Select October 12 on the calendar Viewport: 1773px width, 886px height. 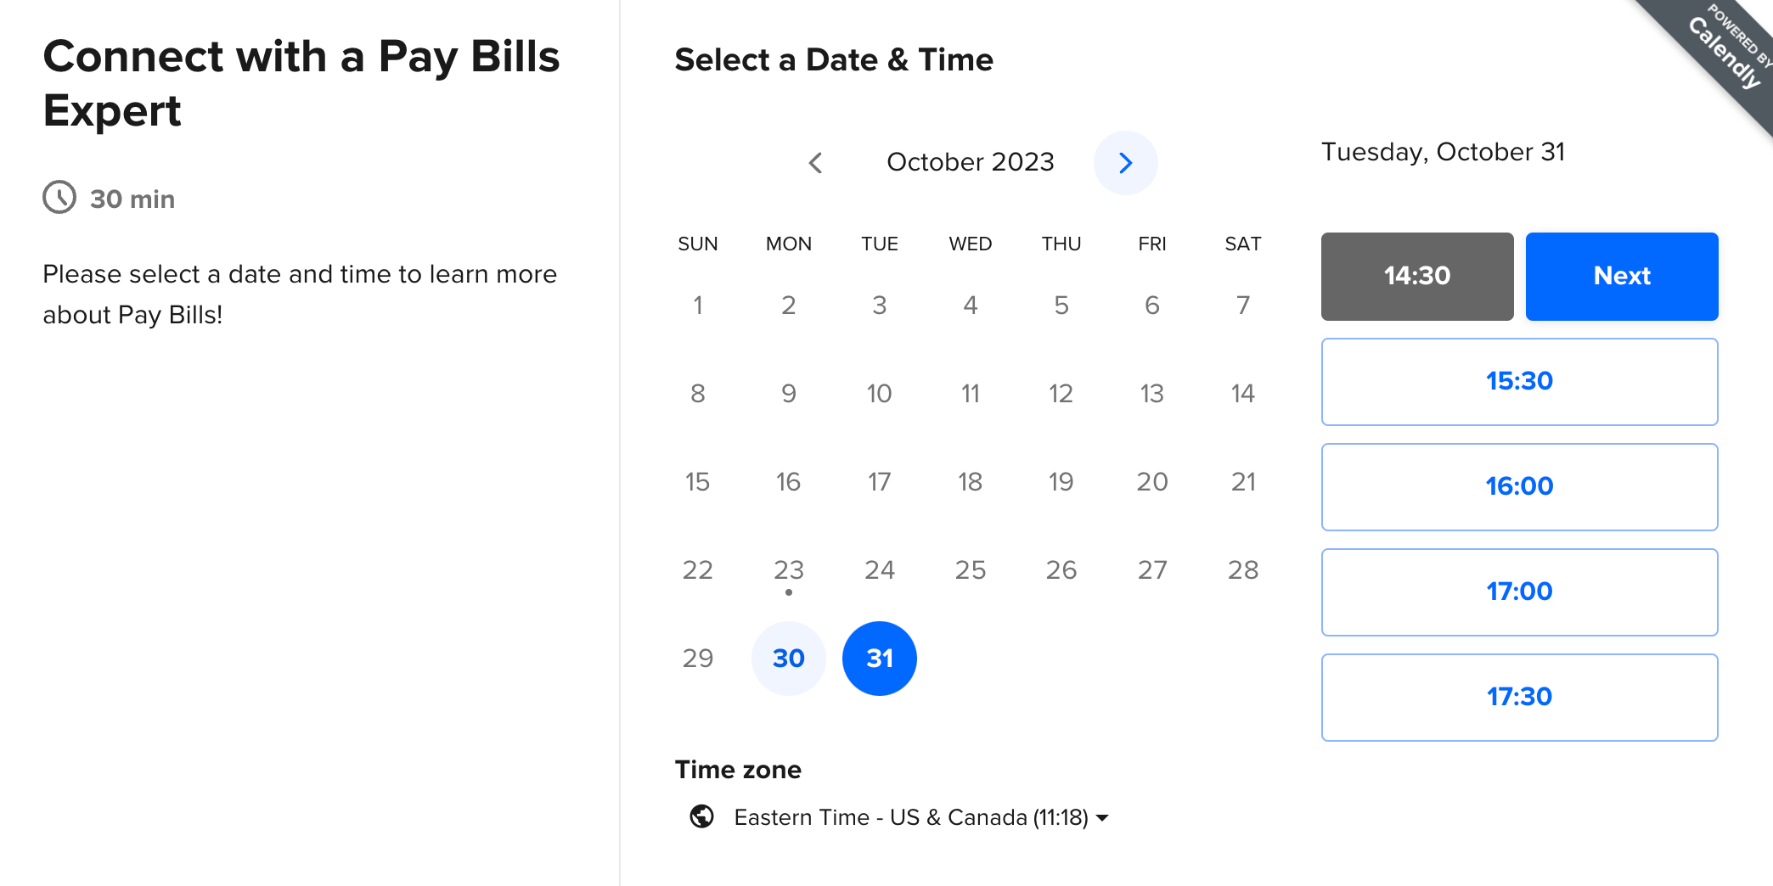pyautogui.click(x=1061, y=393)
